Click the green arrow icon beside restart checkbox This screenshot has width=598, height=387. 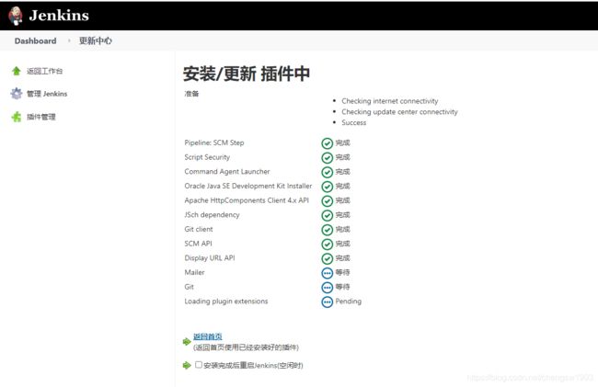pyautogui.click(x=187, y=365)
